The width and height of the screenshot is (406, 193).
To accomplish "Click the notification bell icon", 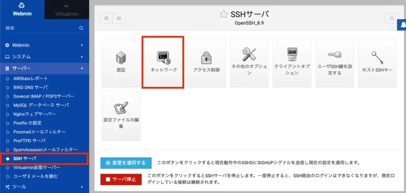I will (402, 25).
